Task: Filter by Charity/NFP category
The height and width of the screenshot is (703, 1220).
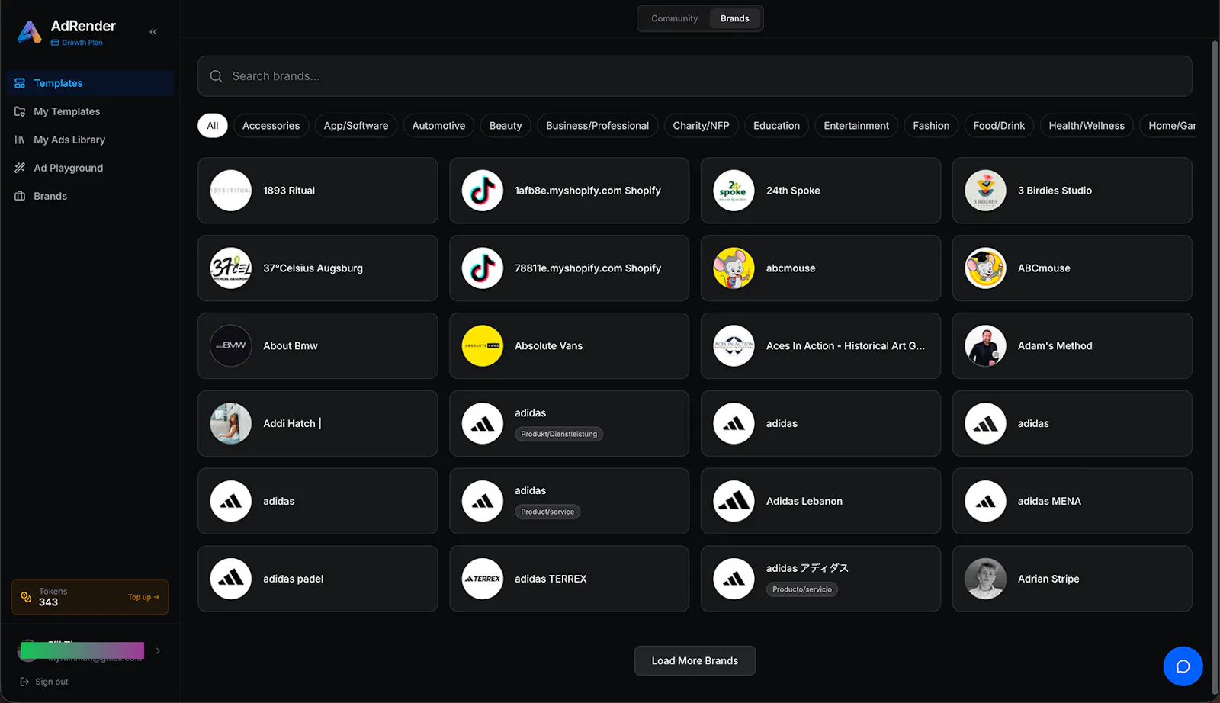Action: (701, 126)
